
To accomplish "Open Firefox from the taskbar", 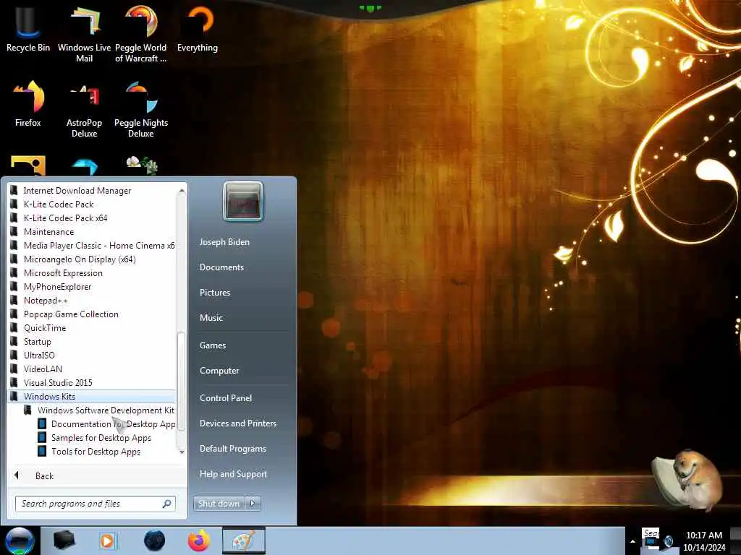I will [199, 541].
